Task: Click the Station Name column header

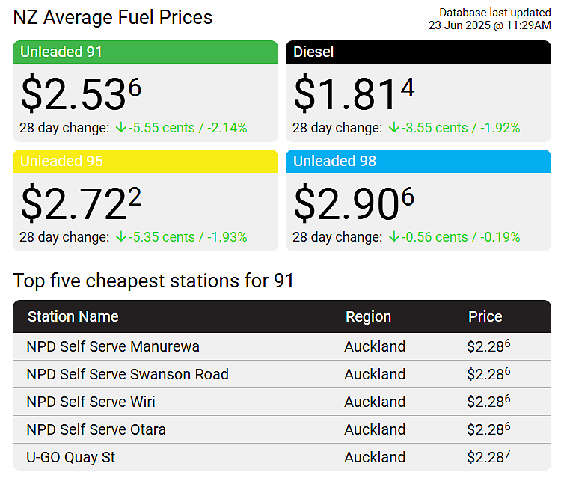Action: point(73,317)
